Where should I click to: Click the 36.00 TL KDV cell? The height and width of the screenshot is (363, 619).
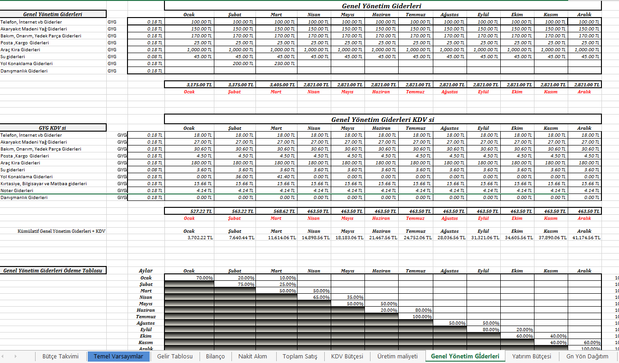[x=235, y=177]
